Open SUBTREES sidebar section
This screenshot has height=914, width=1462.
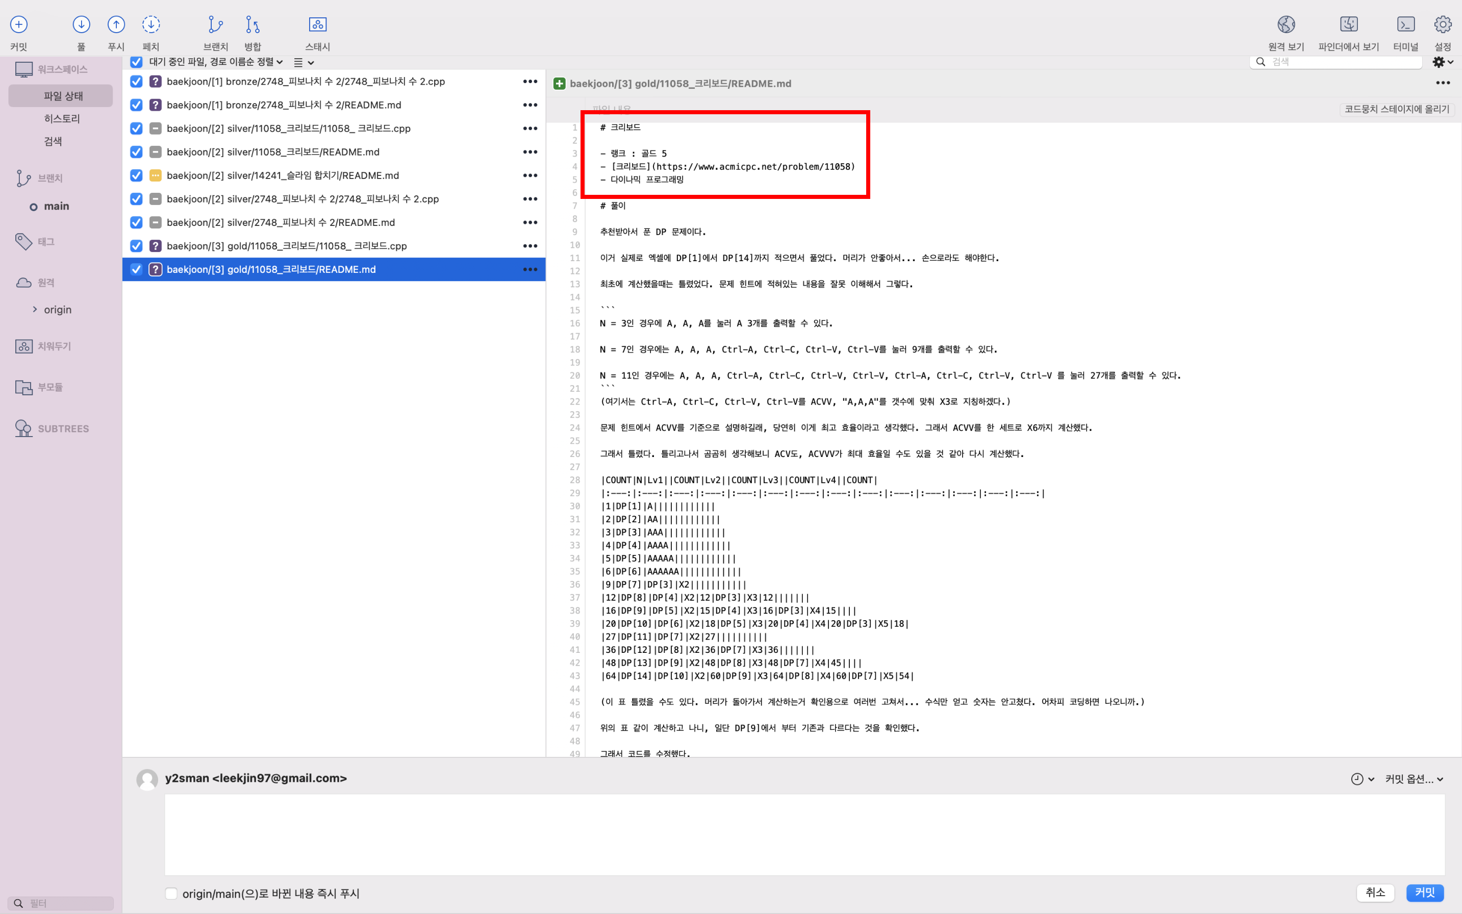coord(63,429)
